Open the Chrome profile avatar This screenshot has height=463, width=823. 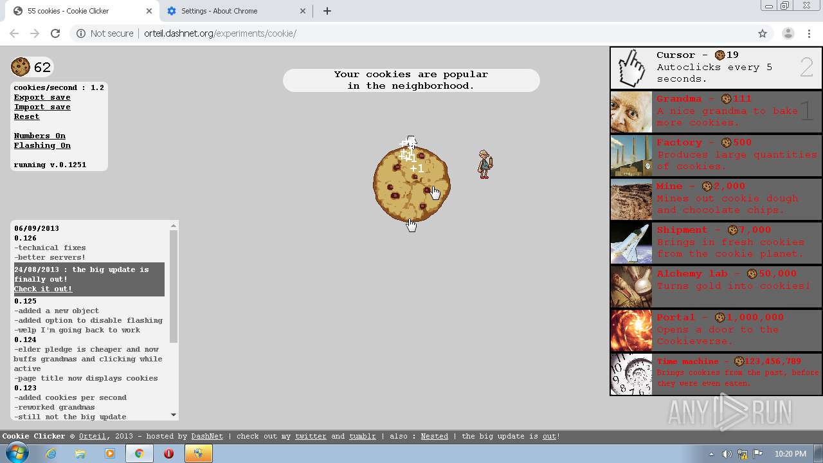pyautogui.click(x=788, y=33)
